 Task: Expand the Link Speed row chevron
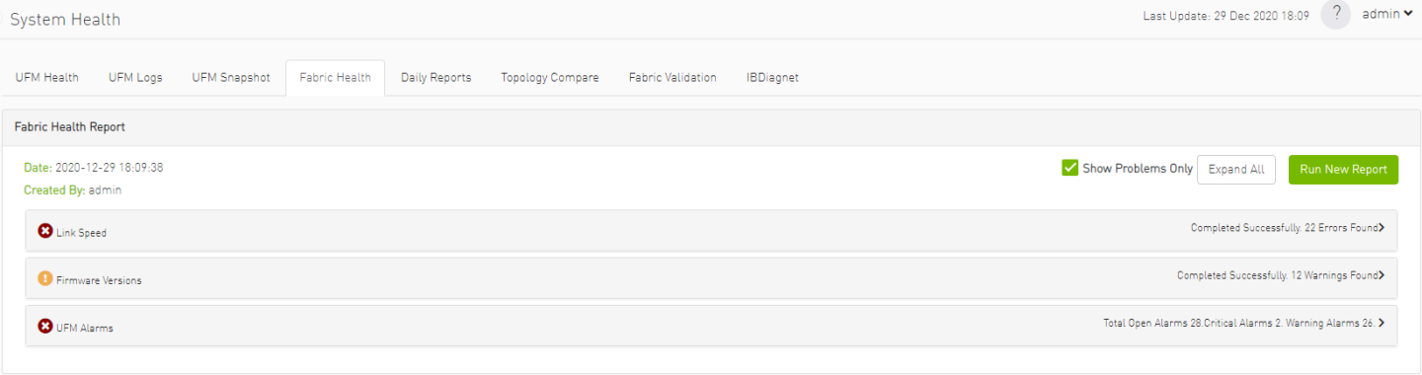1382,228
